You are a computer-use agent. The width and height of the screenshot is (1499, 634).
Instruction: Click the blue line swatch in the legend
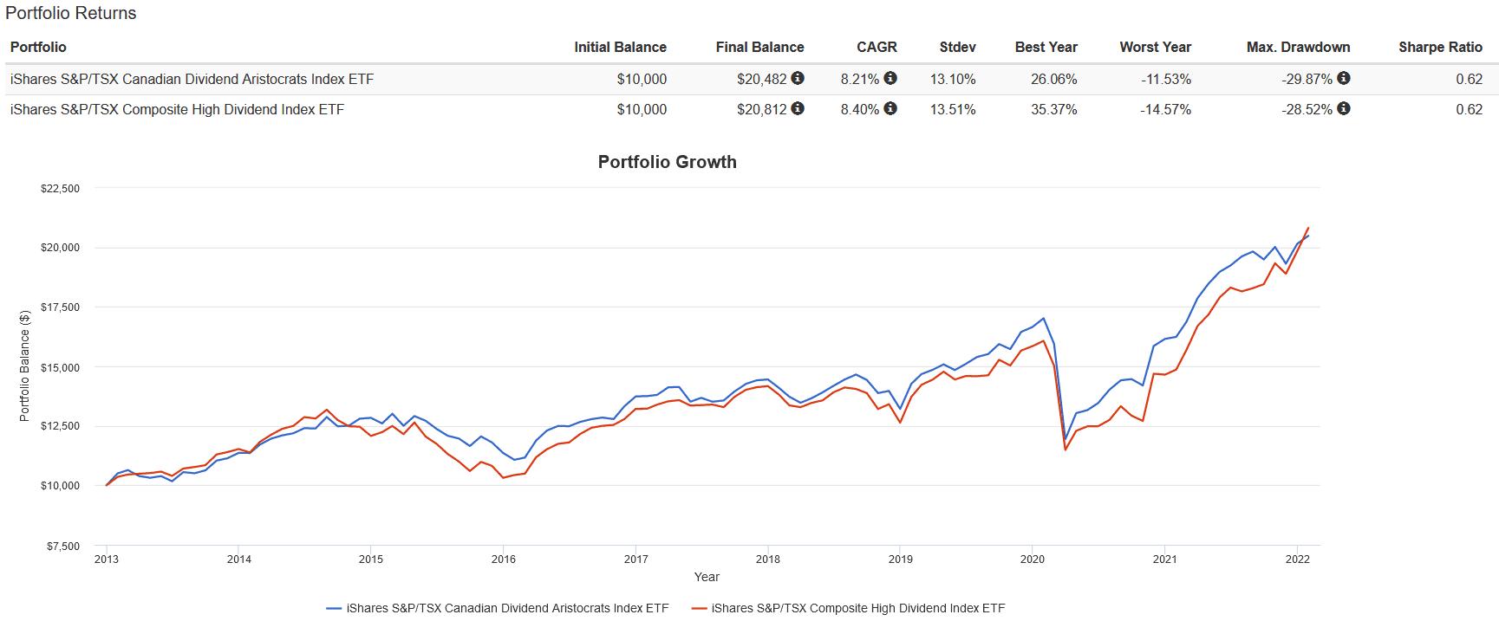[x=334, y=608]
